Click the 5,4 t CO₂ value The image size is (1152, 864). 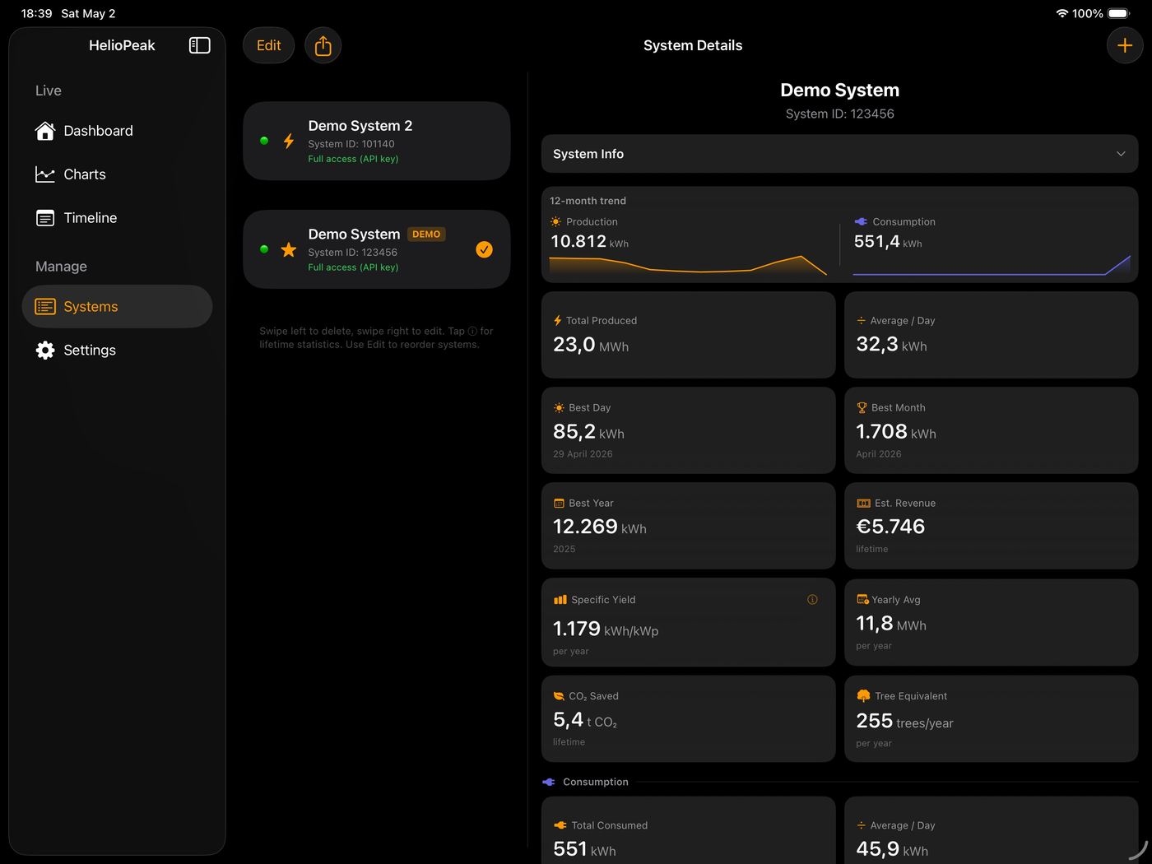(x=585, y=721)
